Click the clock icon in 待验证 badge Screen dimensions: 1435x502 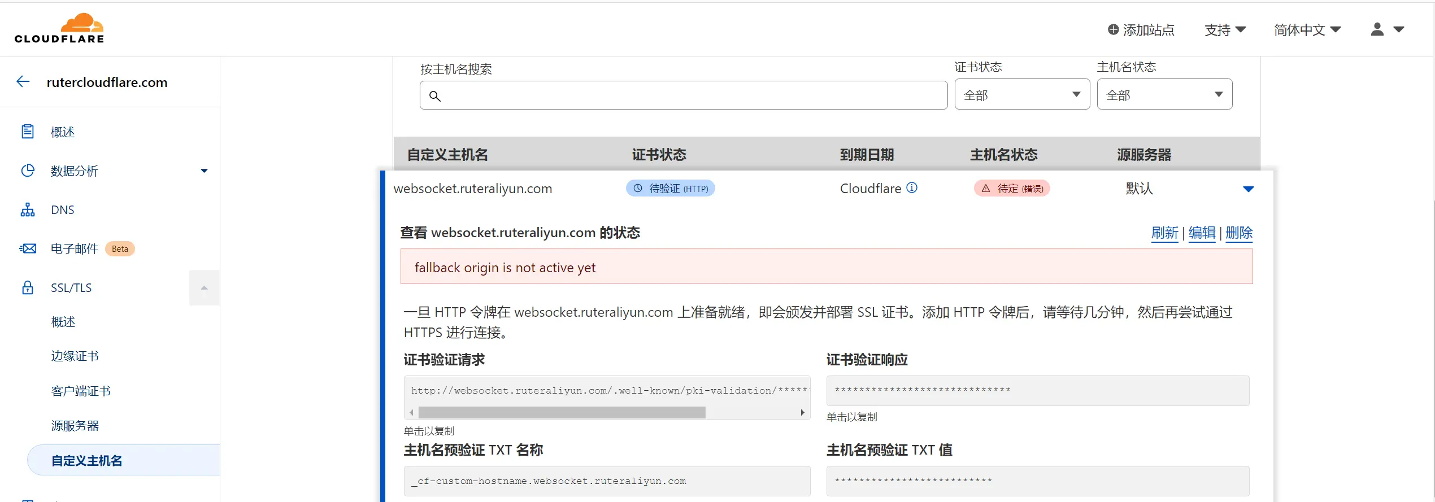click(x=638, y=188)
